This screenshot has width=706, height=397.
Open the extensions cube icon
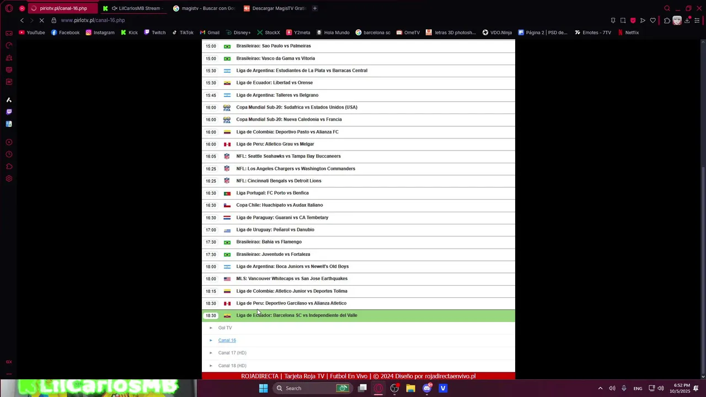[667, 20]
